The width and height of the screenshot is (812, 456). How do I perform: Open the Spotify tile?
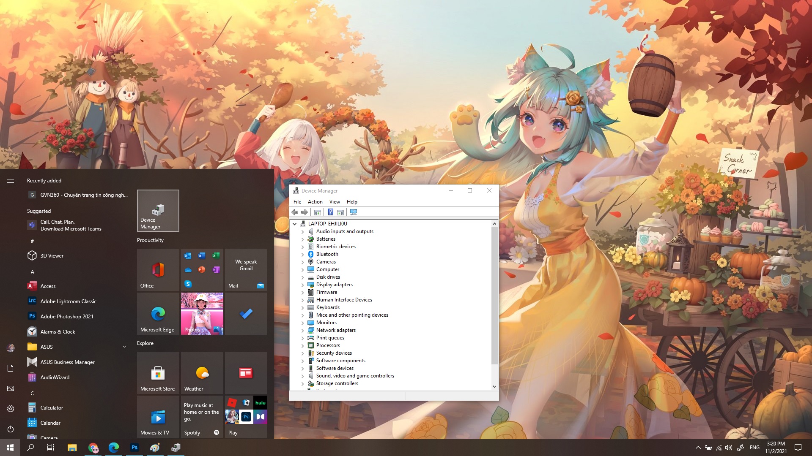[202, 417]
